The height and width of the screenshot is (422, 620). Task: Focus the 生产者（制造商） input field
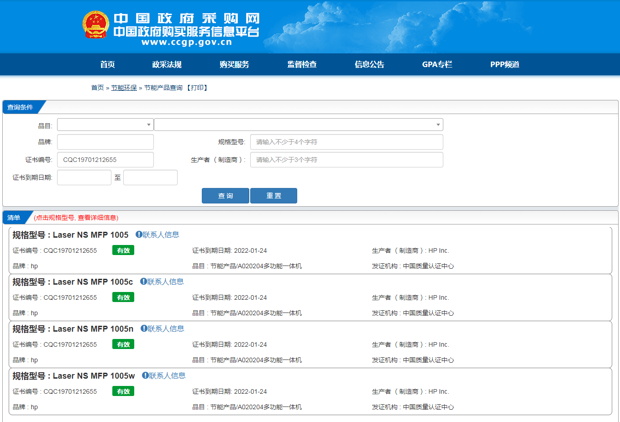(x=346, y=160)
